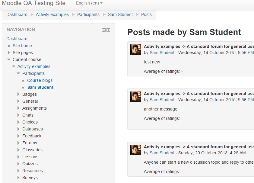This screenshot has height=183, width=254.
Task: Hide the Navigation block
Action: click(x=104, y=30)
